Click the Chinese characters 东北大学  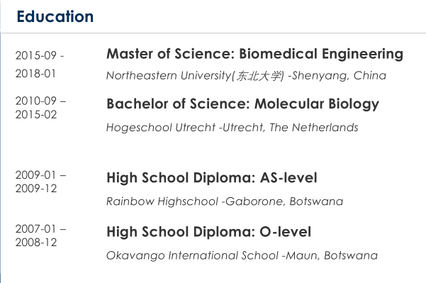[x=258, y=76]
